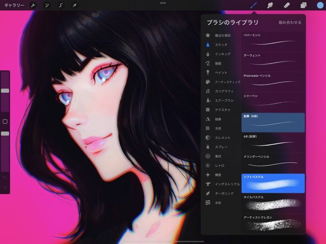Choose the Procreate ペンシル brush
The height and width of the screenshot is (244, 326).
[273, 82]
